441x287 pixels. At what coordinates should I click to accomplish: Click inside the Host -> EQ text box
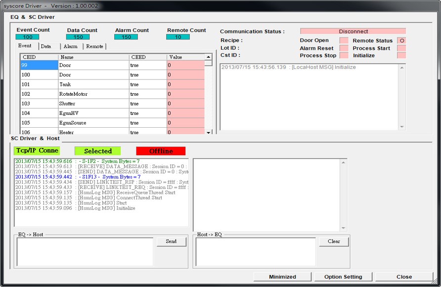click(256, 252)
